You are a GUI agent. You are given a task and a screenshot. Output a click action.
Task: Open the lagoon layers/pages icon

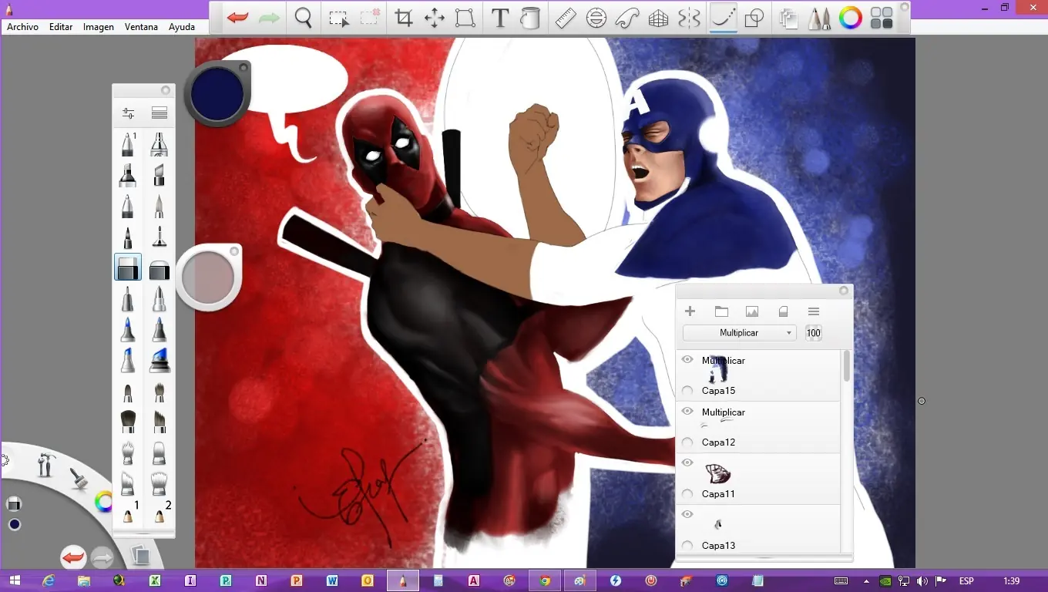tap(139, 555)
